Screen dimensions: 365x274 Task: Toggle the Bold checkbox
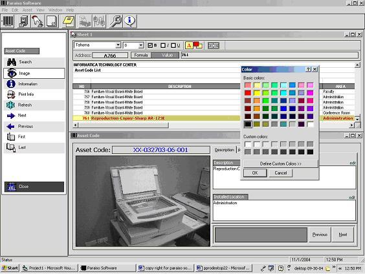150,45
